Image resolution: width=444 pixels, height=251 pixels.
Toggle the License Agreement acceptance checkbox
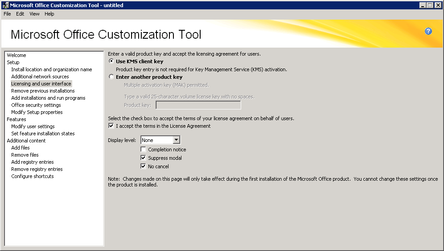111,126
